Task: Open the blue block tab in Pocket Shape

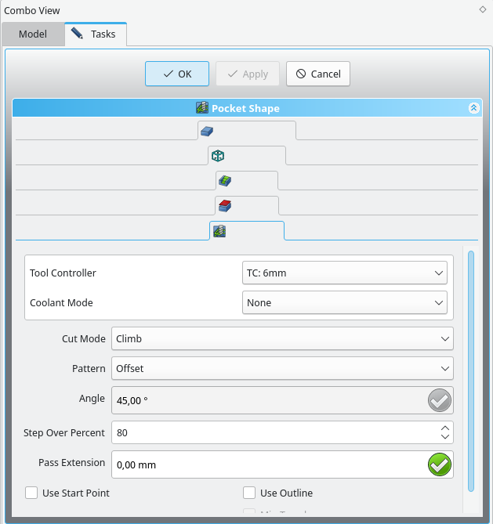Action: click(x=207, y=131)
